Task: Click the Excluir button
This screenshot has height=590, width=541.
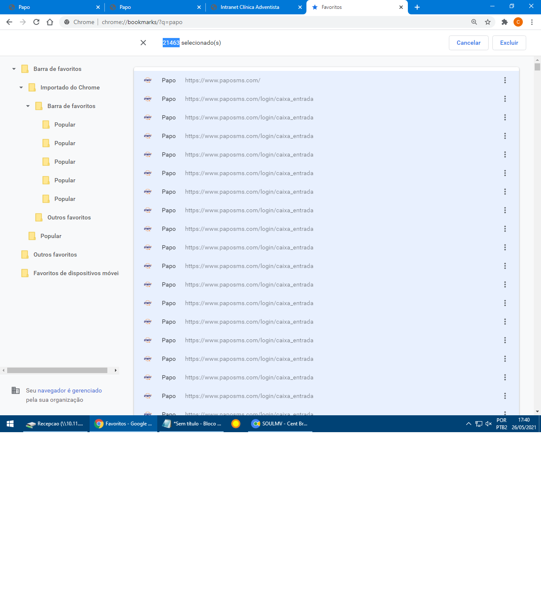Action: pyautogui.click(x=509, y=43)
